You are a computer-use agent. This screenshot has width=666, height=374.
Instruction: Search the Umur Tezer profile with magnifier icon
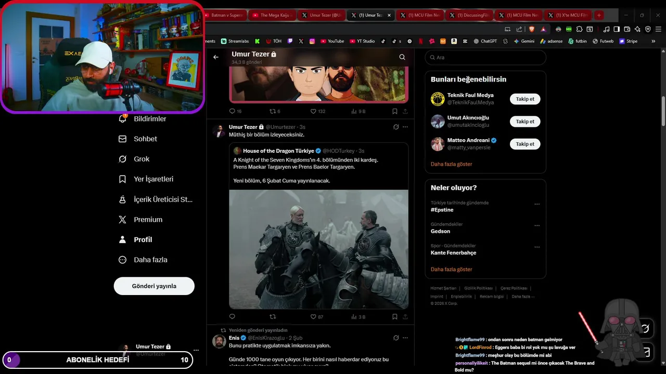point(402,57)
